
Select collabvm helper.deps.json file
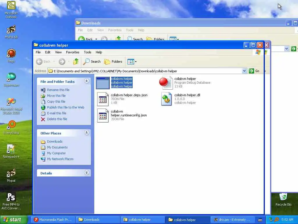click(122, 99)
